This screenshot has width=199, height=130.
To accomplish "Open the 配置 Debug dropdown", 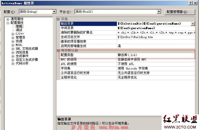I will point(54,12).
